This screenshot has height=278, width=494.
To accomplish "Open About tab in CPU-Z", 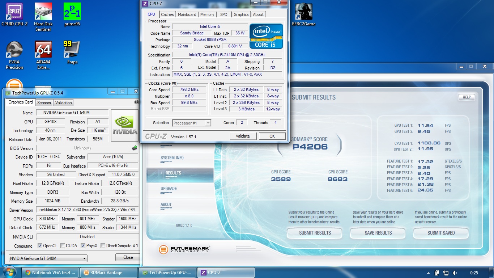I will pos(258,14).
